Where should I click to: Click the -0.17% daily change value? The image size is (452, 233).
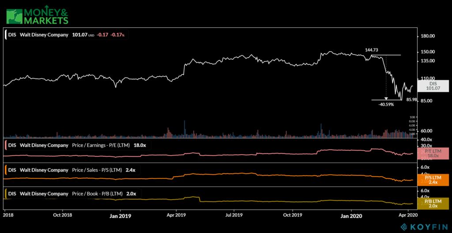coord(117,34)
